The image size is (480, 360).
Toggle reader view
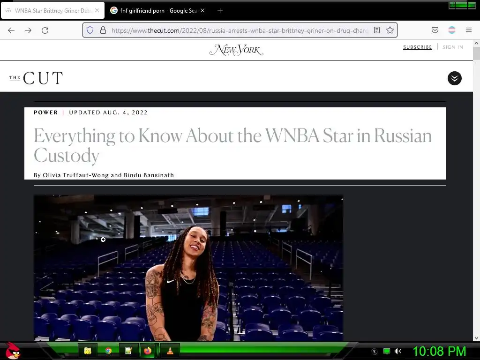377,30
